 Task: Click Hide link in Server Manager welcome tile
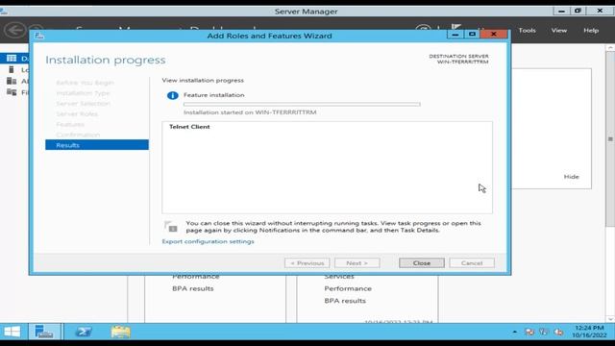[x=571, y=177]
